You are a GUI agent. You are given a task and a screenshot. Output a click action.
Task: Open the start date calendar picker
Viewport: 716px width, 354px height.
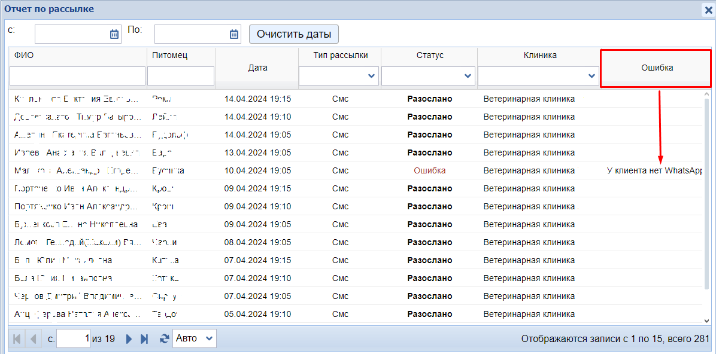(114, 34)
